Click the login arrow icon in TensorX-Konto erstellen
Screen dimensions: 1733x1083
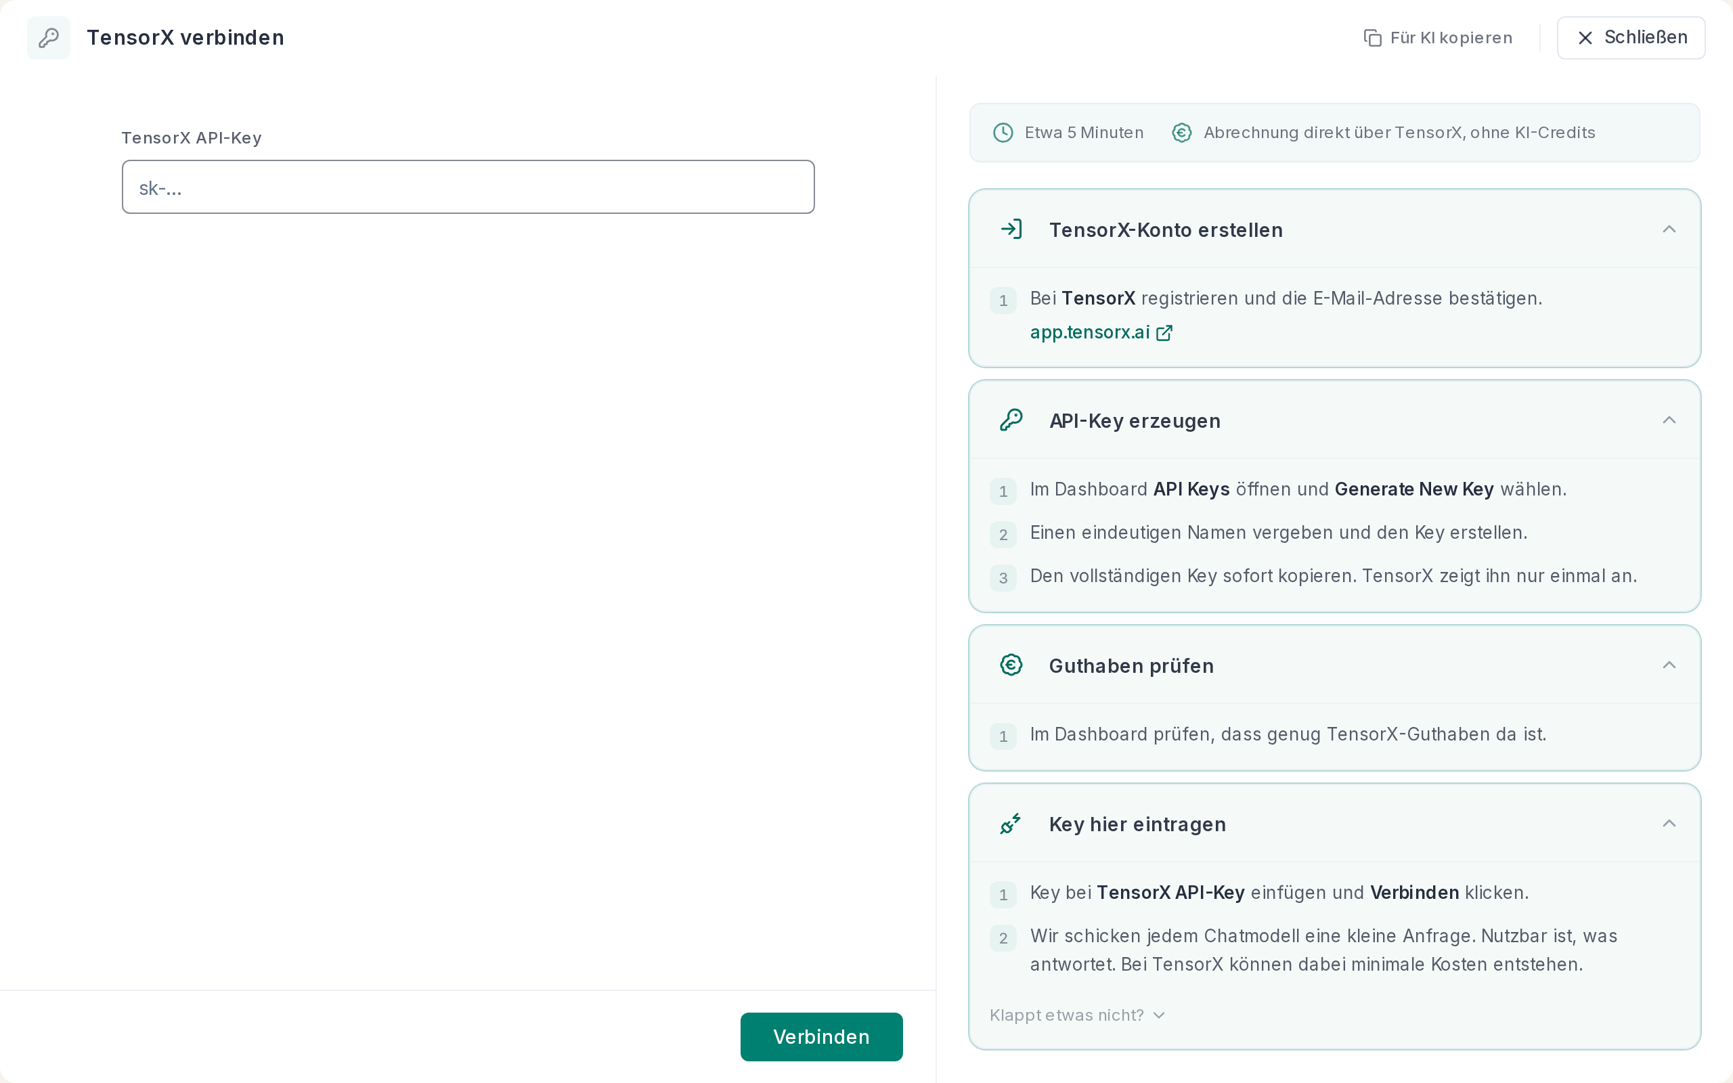tap(1011, 229)
